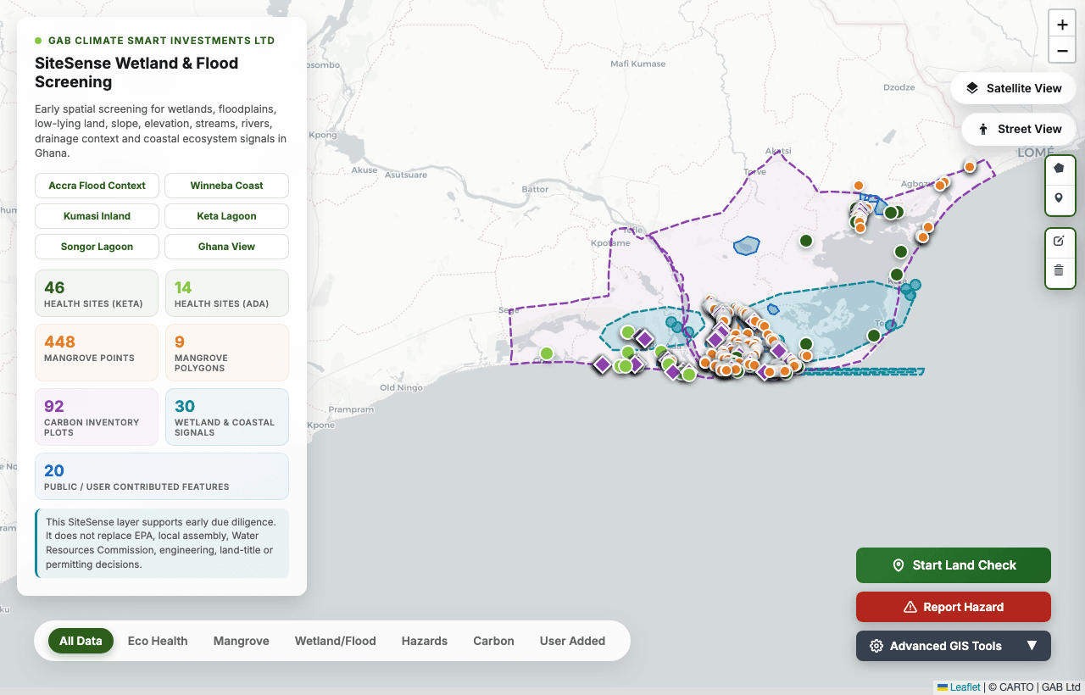The width and height of the screenshot is (1085, 695).
Task: Click the Dzodze map label
Action: (899, 87)
